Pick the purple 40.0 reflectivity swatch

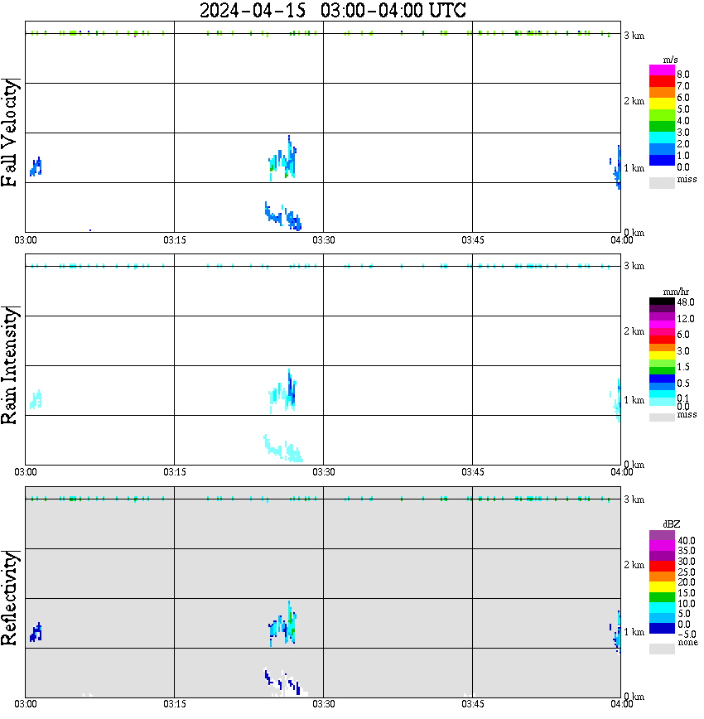(x=662, y=535)
